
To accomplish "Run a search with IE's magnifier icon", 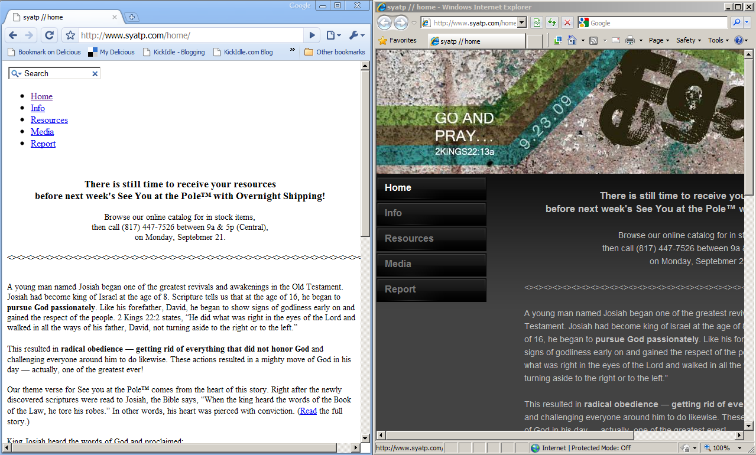I will click(736, 22).
